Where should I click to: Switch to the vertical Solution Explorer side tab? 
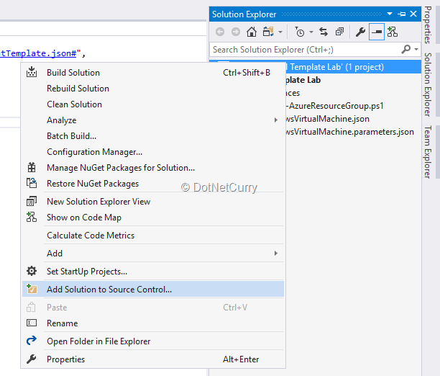point(427,84)
